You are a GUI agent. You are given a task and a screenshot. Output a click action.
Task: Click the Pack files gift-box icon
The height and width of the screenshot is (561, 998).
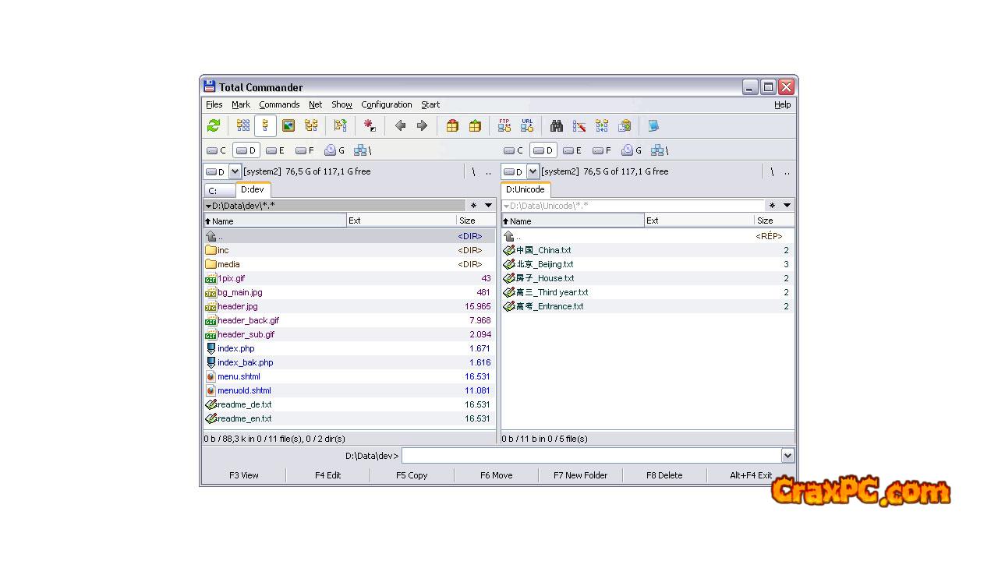pyautogui.click(x=452, y=125)
